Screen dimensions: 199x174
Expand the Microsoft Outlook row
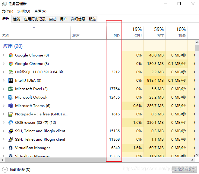(x=4, y=97)
